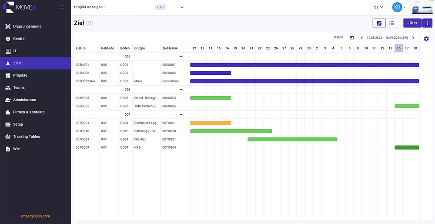Click Pathology group cell

click(x=147, y=131)
